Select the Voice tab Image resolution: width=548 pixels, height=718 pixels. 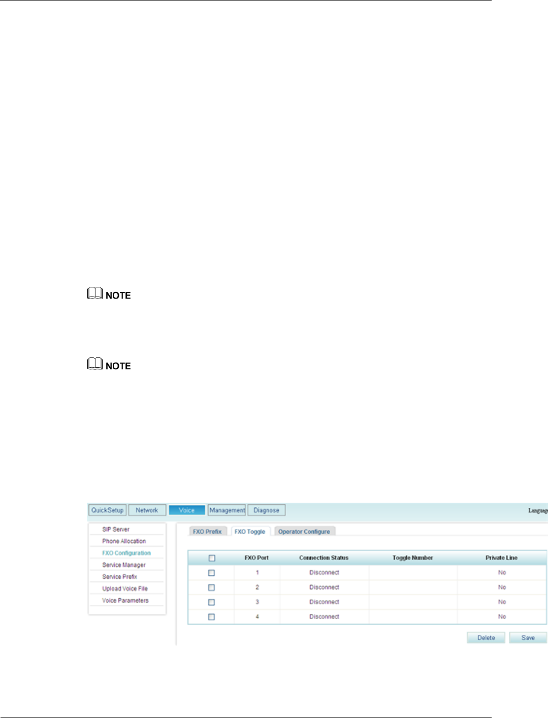186,510
